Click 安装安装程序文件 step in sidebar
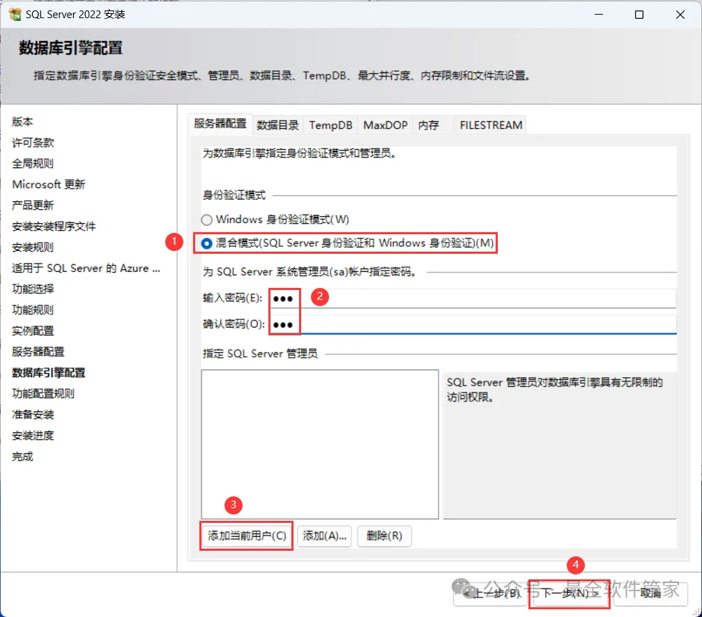The height and width of the screenshot is (617, 702). point(54,227)
